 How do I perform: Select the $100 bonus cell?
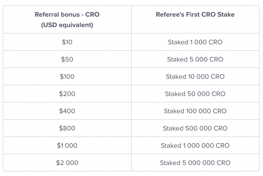pos(67,77)
